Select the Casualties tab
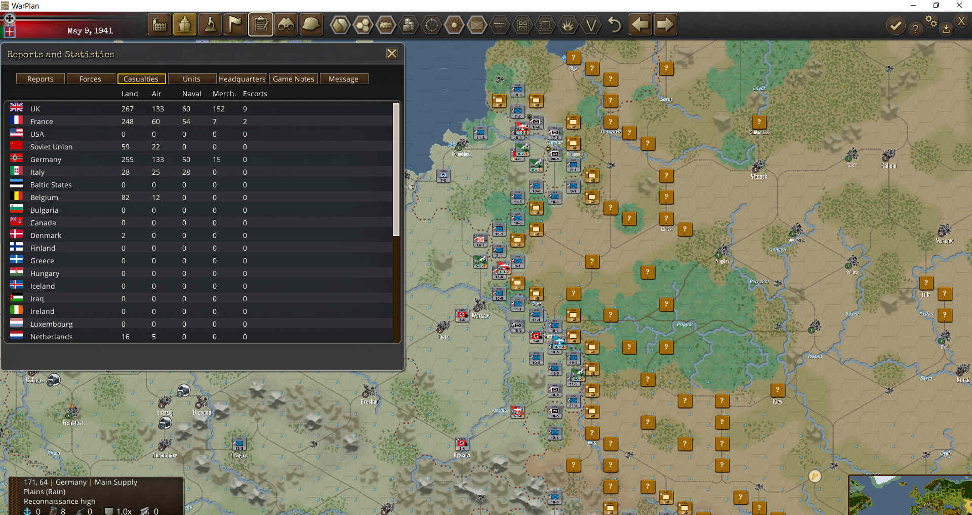Viewport: 972px width, 515px height. [141, 79]
